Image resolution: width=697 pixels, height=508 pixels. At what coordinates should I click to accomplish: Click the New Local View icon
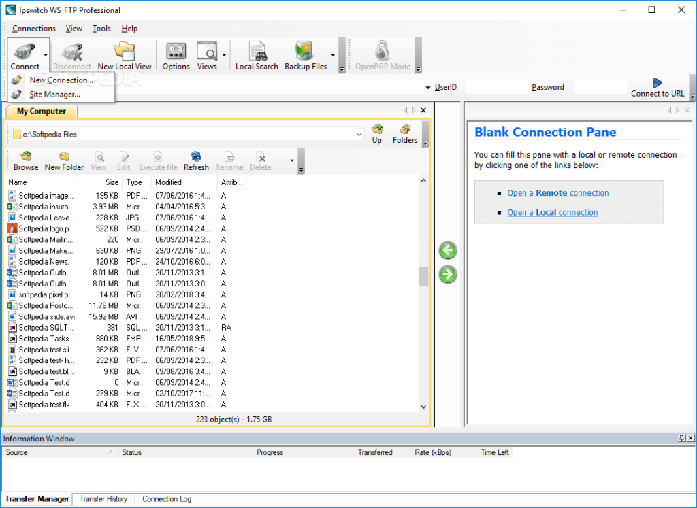[x=125, y=55]
